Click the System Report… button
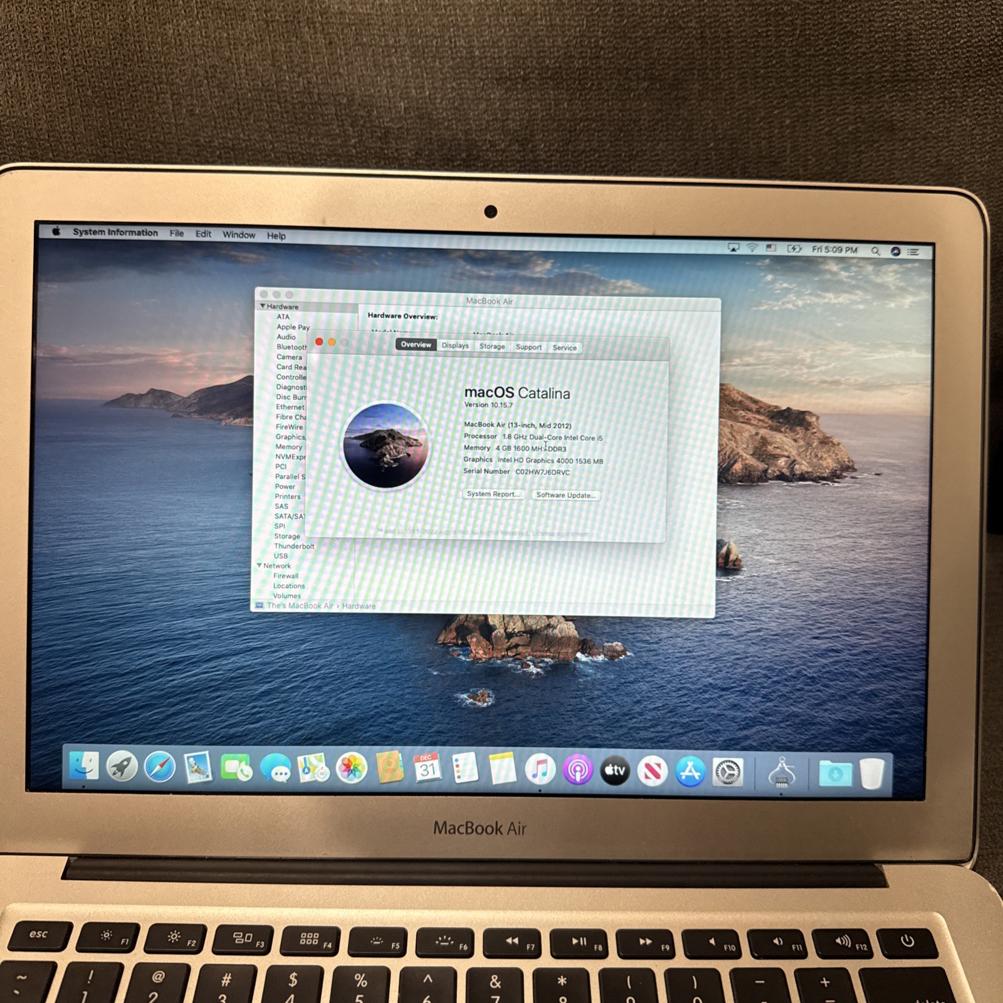1003x1003 pixels. coord(493,494)
